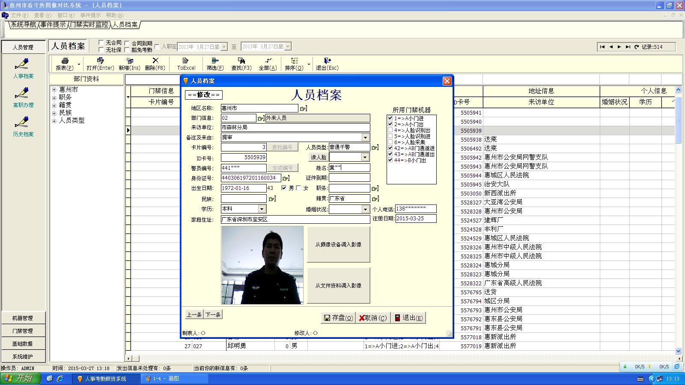Click the 从文件资料调入影像 button
This screenshot has height=385, width=685.
[338, 285]
